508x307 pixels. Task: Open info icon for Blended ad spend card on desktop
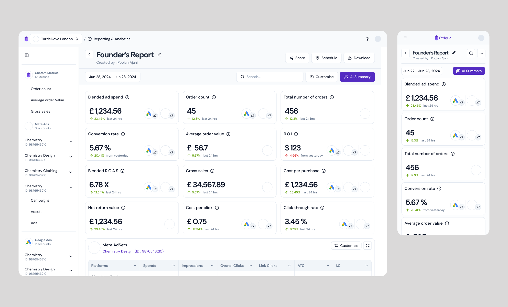click(127, 97)
